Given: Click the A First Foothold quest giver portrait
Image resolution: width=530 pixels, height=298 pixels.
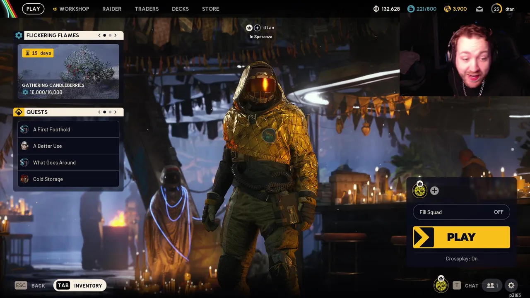Looking at the screenshot, I should (24, 130).
